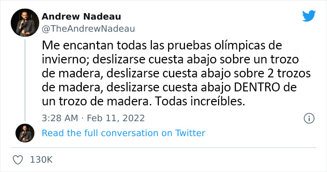Screen dimensions: 327x172
Task: Click the vertical thread line between the avatars
Action: tap(25, 80)
